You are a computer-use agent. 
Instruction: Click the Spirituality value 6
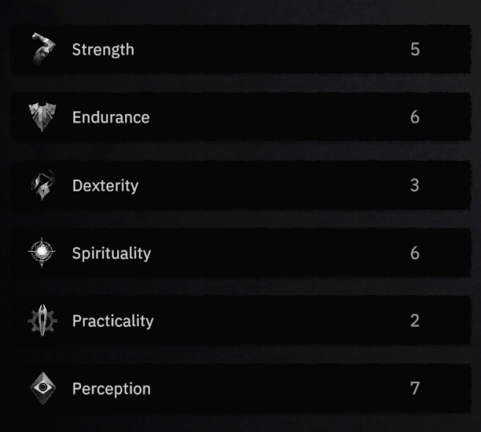[x=414, y=253]
